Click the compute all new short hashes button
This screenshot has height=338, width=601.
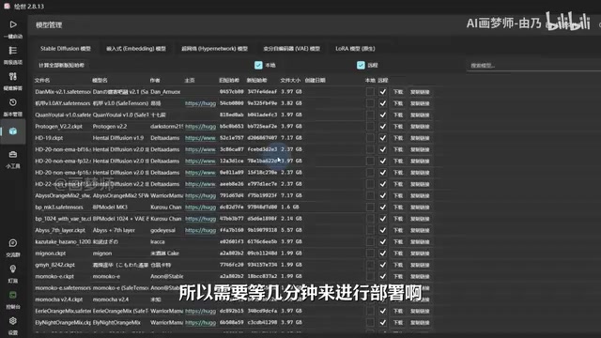tap(61, 65)
